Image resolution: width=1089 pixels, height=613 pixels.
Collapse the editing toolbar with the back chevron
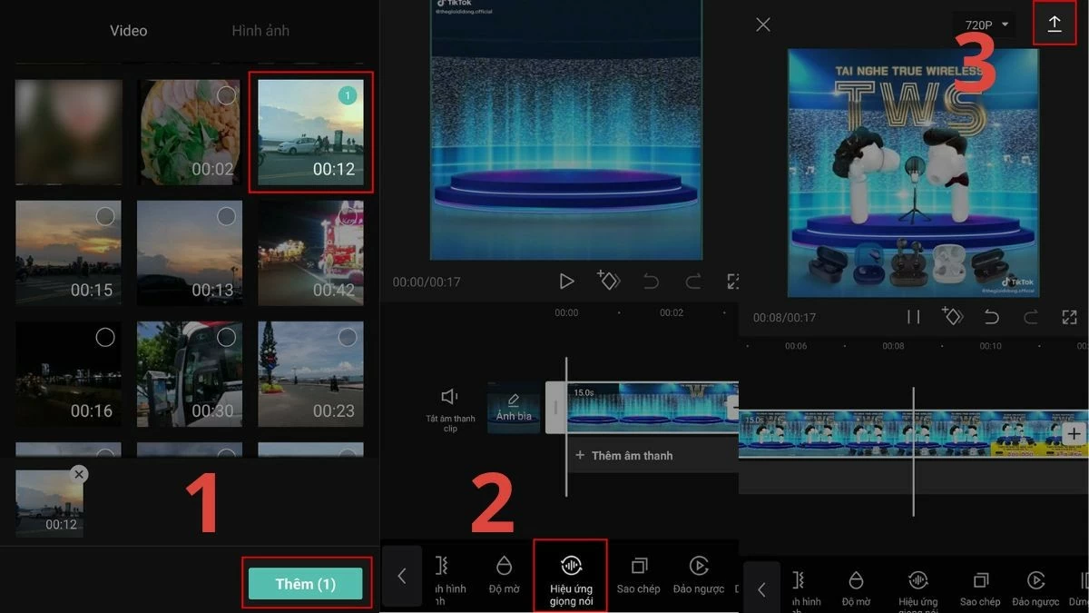(x=402, y=575)
